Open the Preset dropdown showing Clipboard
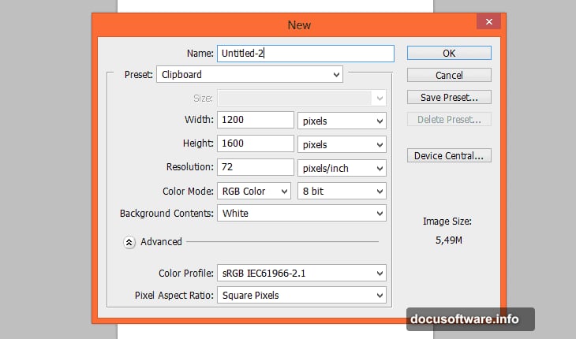 point(249,75)
